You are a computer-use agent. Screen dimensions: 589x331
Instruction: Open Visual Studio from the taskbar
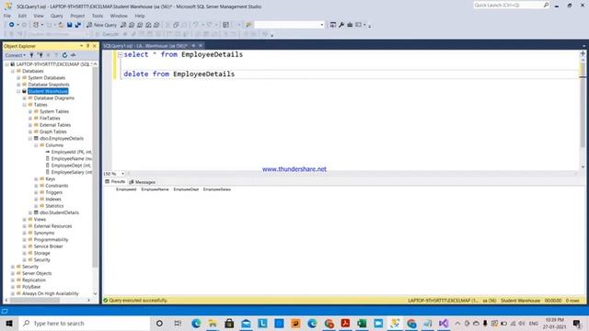pyautogui.click(x=444, y=323)
